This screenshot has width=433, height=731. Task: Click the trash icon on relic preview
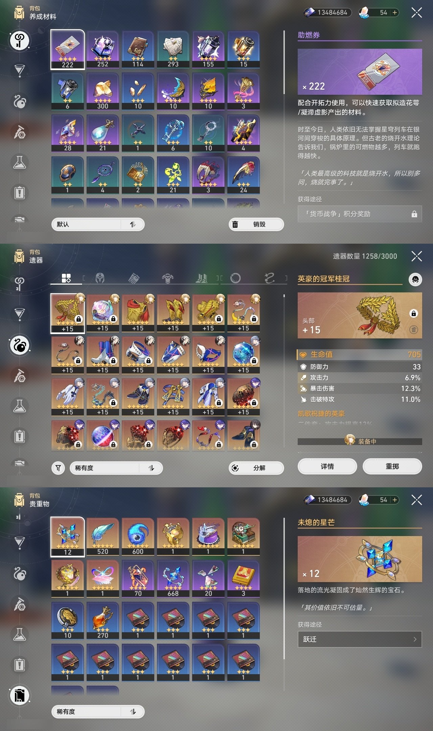413,329
